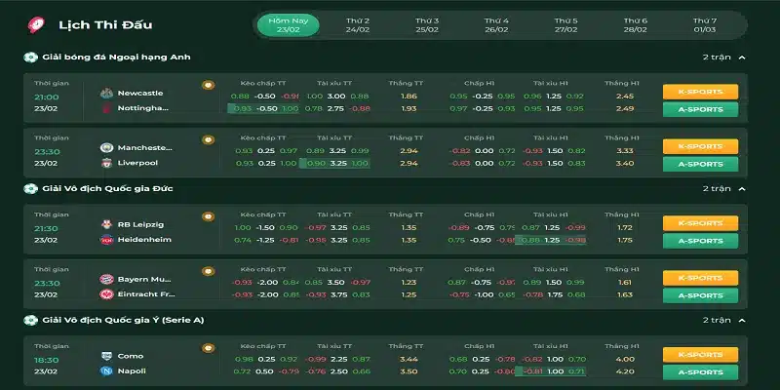This screenshot has width=780, height=390.
Task: Switch to the Thứ 7 01/03 tab
Action: coord(705,25)
